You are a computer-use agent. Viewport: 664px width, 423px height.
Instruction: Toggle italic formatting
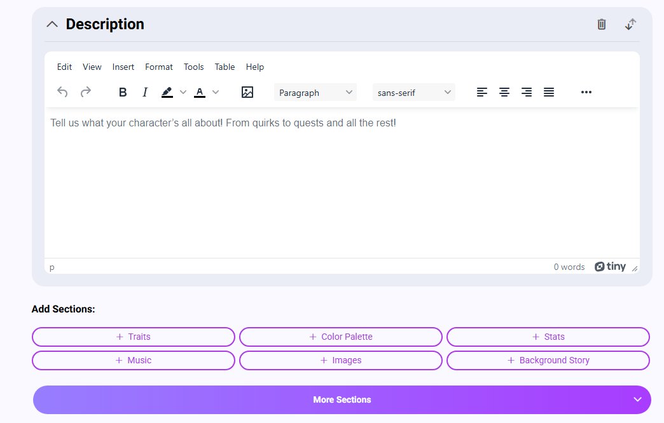(145, 92)
